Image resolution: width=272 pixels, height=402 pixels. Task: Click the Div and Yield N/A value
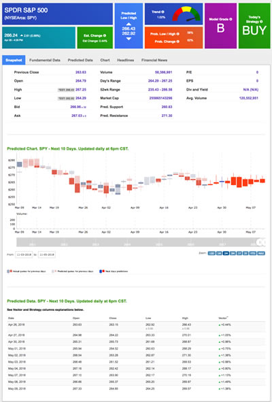coord(251,90)
